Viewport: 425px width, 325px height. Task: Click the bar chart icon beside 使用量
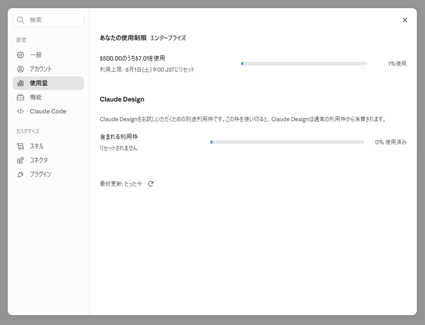[x=20, y=83]
